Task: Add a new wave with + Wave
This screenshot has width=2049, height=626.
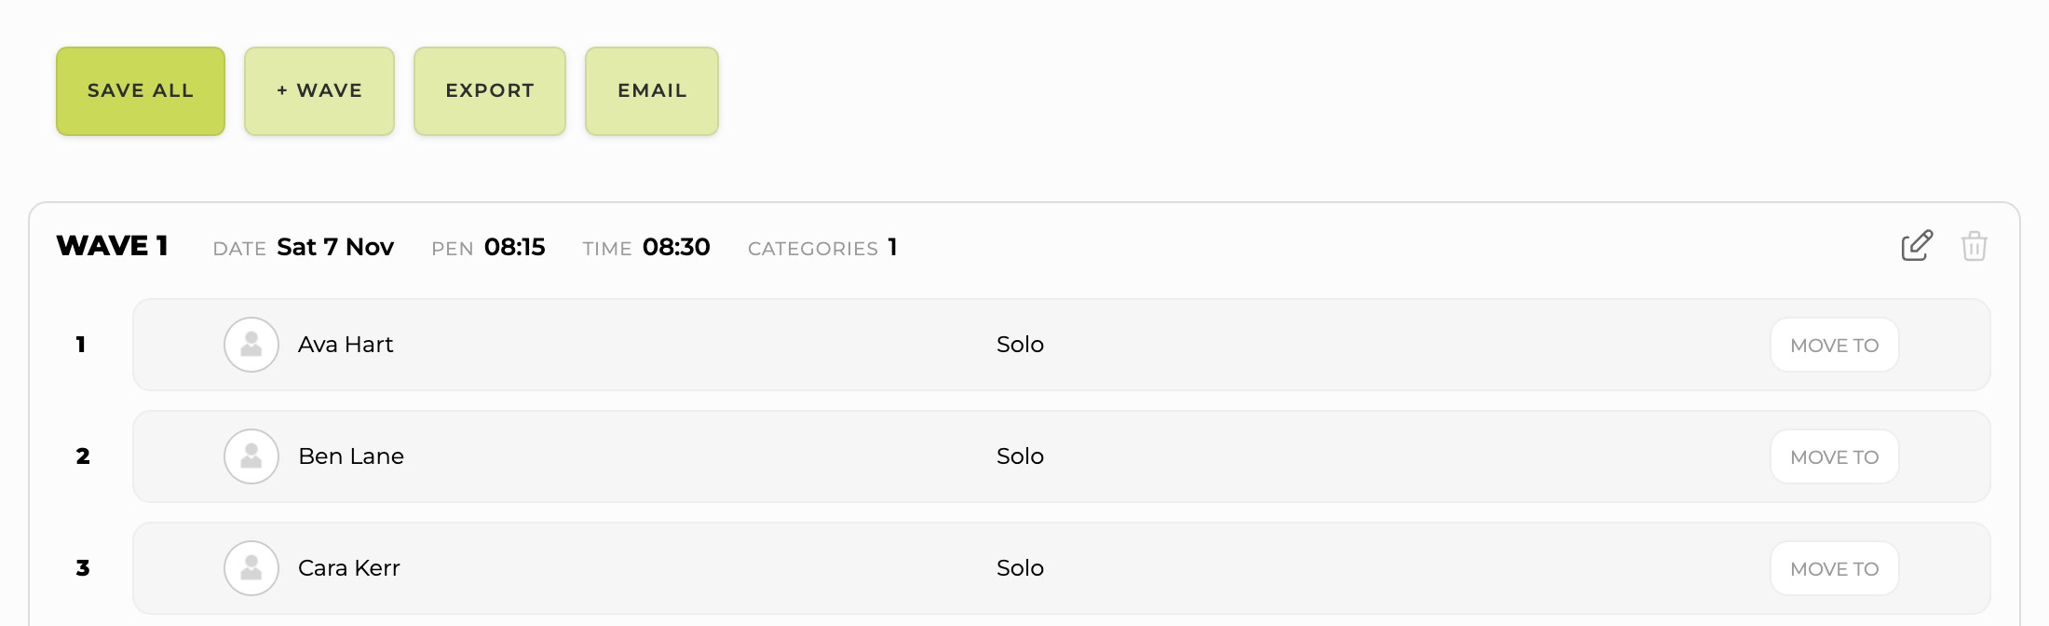Action: click(319, 91)
